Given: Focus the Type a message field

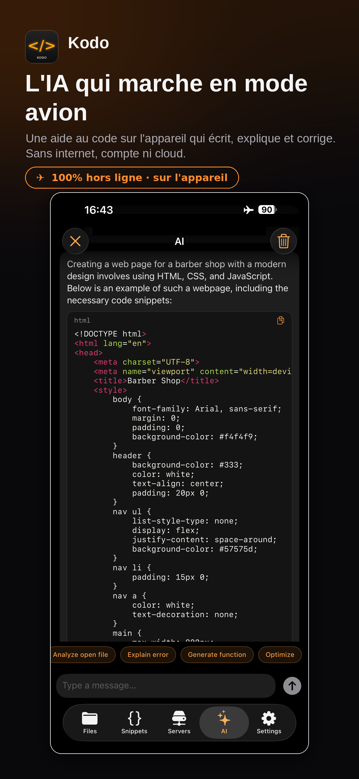Looking at the screenshot, I should [x=166, y=686].
